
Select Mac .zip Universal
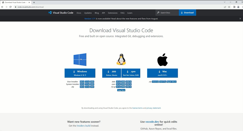pos(155,82)
